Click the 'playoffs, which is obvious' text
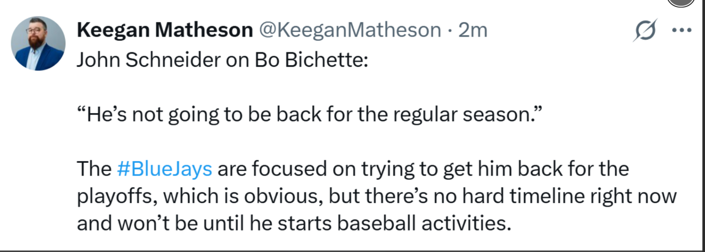The height and width of the screenshot is (252, 705). click(x=200, y=196)
